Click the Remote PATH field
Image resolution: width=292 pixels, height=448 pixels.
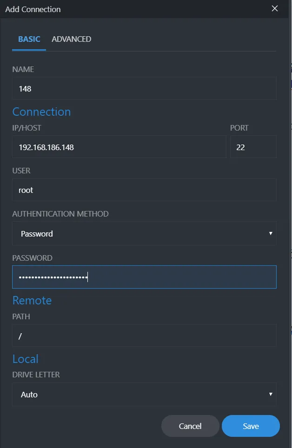pyautogui.click(x=144, y=336)
